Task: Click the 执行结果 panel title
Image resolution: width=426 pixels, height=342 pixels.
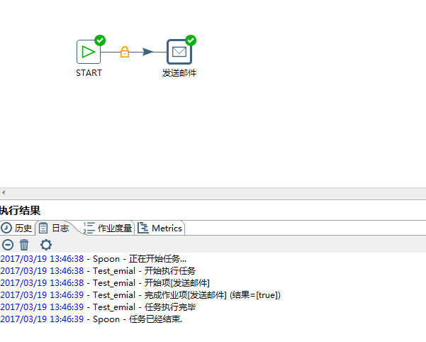Action: tap(20, 211)
